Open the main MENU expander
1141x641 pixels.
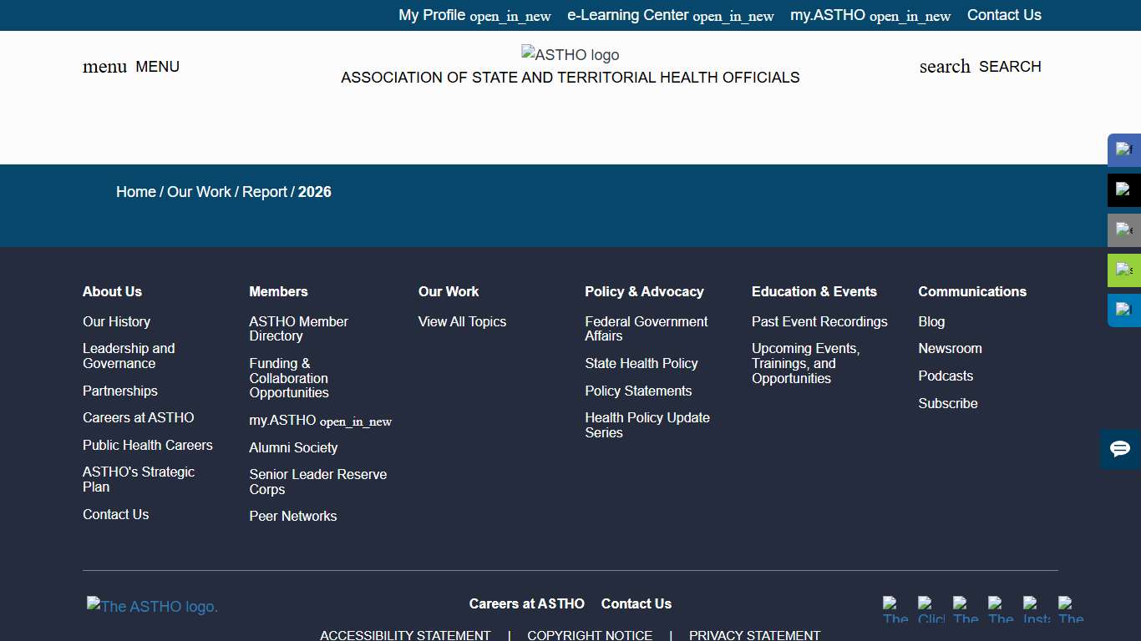pyautogui.click(x=131, y=67)
